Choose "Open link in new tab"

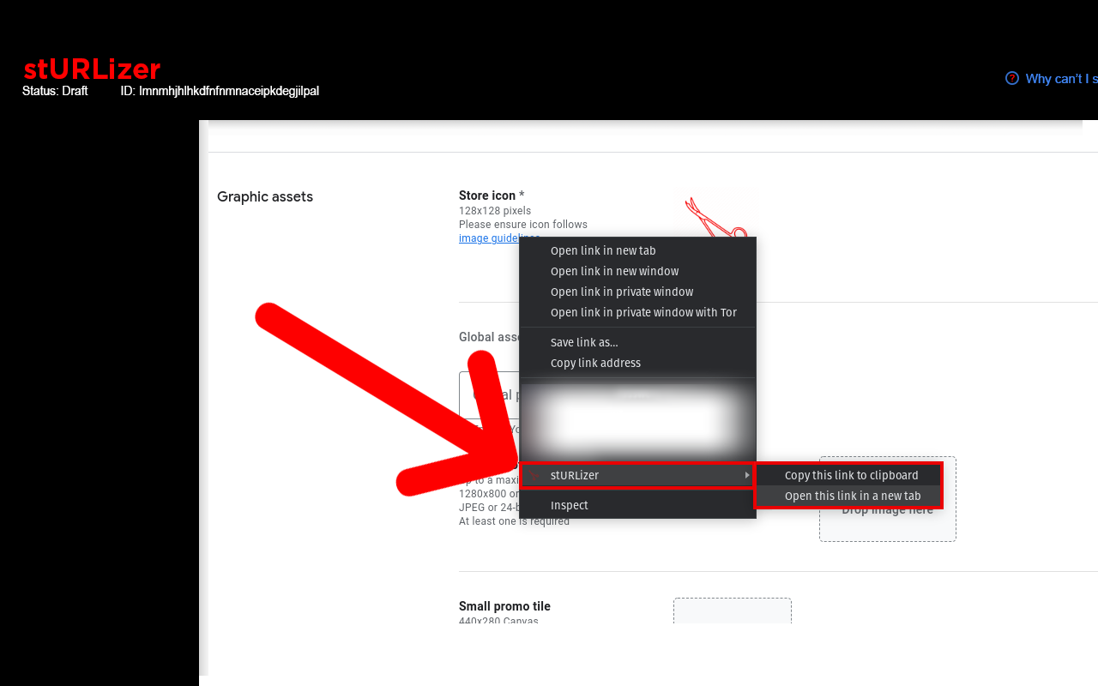638,250
